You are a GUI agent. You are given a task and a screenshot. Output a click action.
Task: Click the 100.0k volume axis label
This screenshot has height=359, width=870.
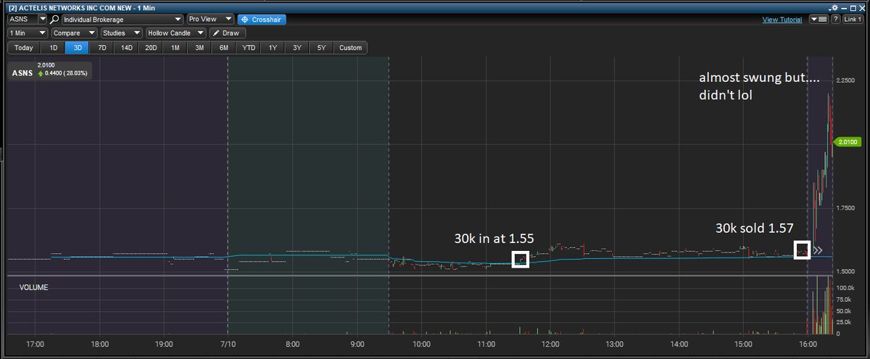point(845,289)
